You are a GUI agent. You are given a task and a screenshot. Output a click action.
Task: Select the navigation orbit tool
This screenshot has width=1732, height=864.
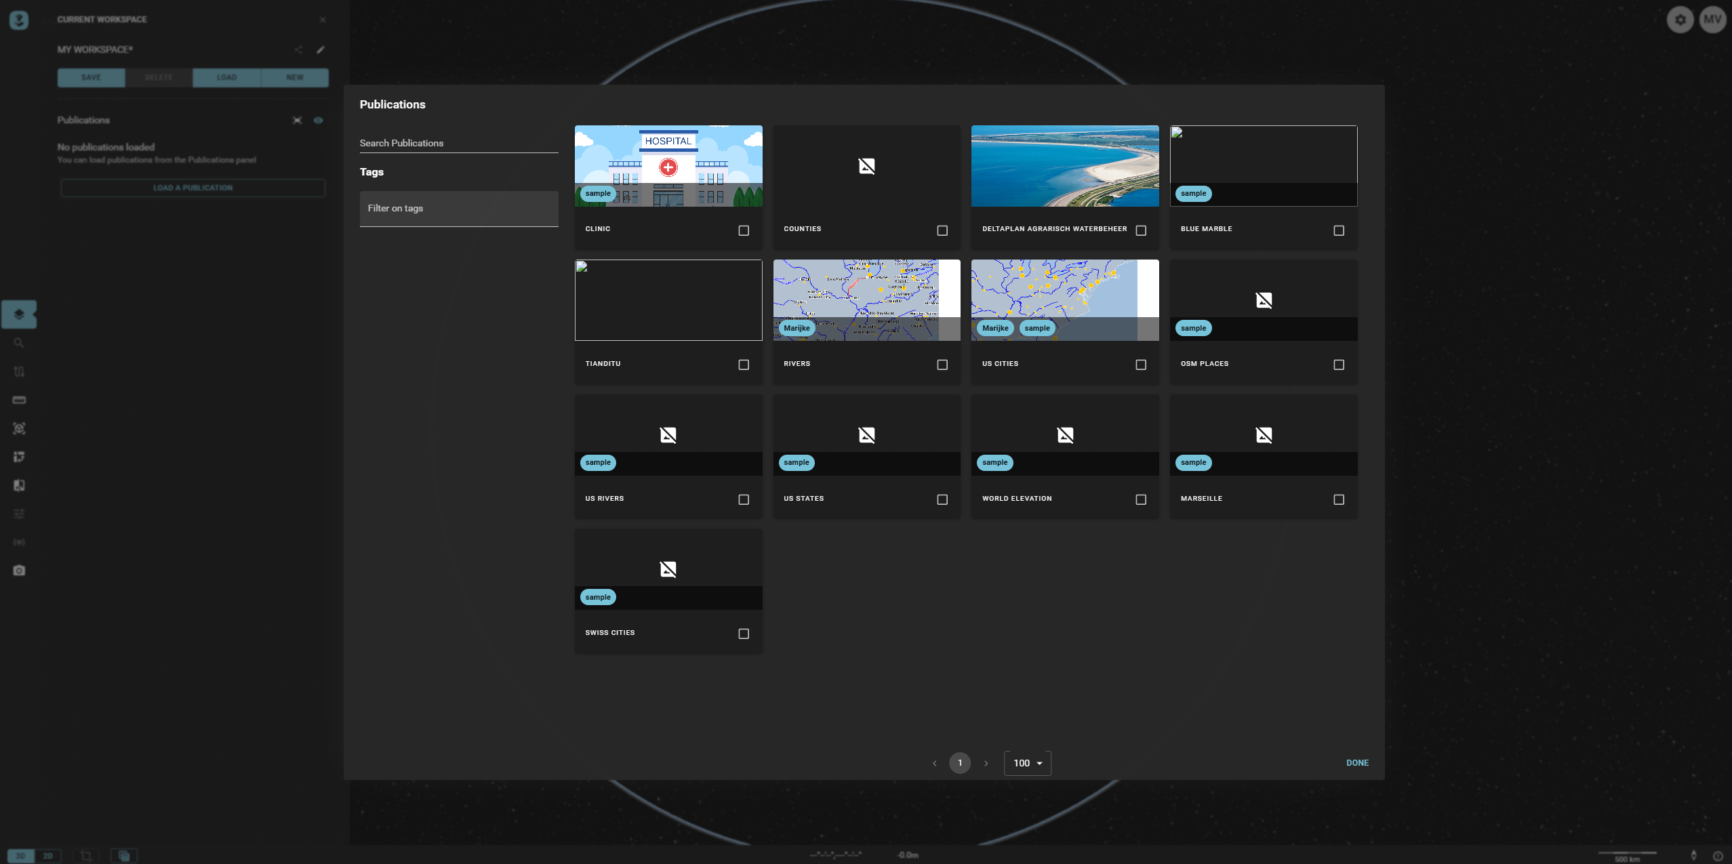(19, 428)
